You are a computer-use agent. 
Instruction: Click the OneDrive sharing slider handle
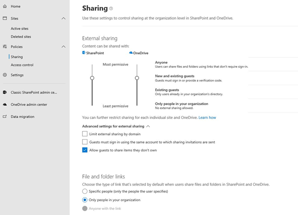(x=137, y=78)
